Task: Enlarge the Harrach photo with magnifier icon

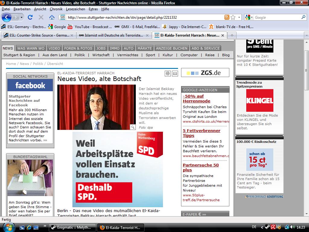Action: point(133,127)
